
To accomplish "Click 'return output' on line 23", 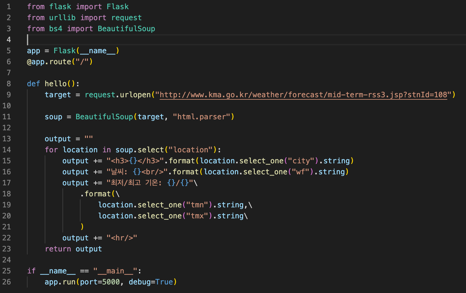I will point(73,249).
